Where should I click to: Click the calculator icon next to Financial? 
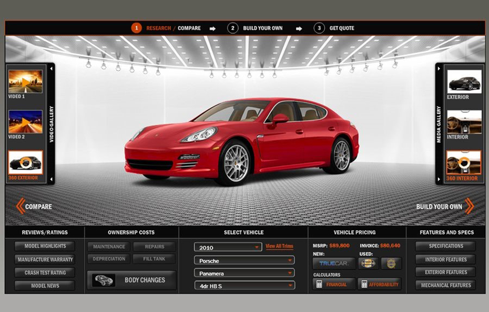[x=319, y=284]
